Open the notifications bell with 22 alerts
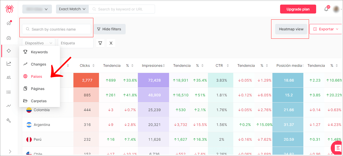Viewport: 343px width, 156px height. pos(326,9)
